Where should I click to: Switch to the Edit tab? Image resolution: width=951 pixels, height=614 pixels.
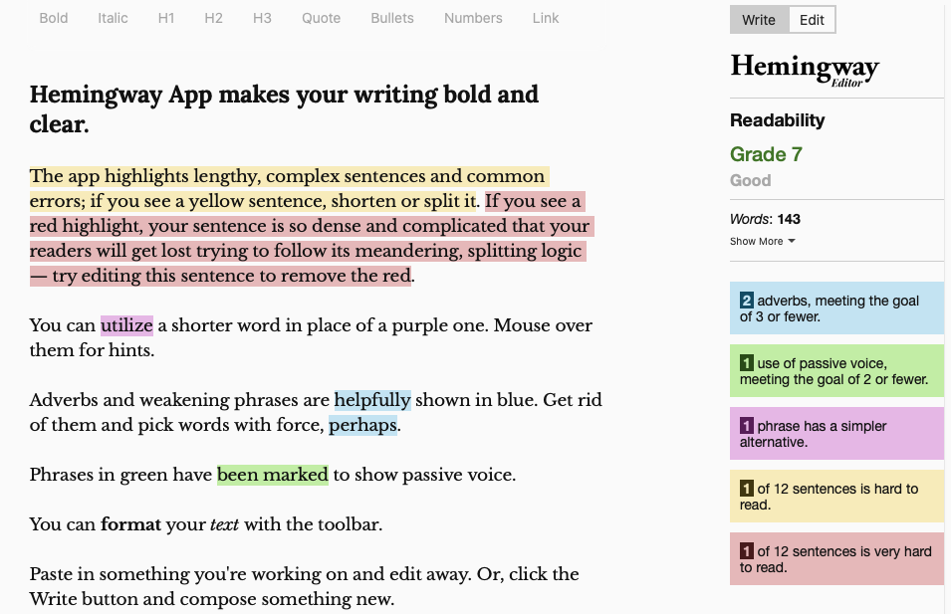click(812, 20)
